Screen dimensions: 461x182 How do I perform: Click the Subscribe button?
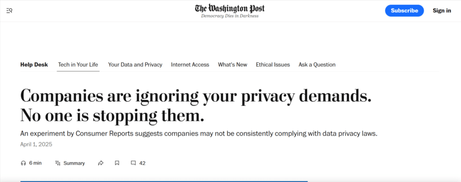(404, 11)
